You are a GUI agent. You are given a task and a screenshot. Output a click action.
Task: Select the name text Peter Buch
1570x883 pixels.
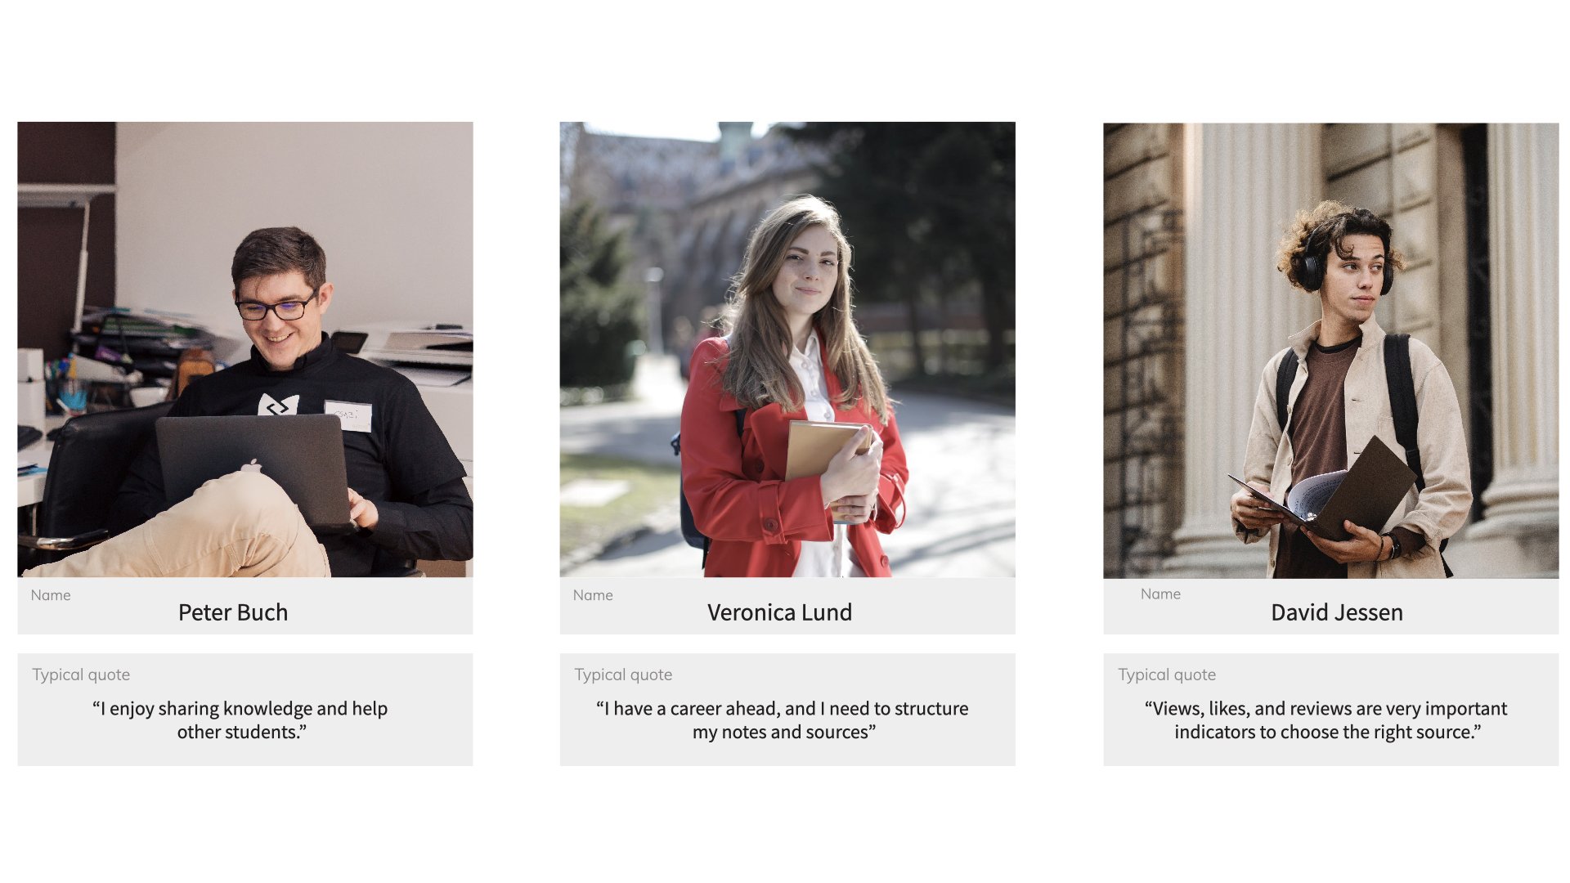[233, 612]
